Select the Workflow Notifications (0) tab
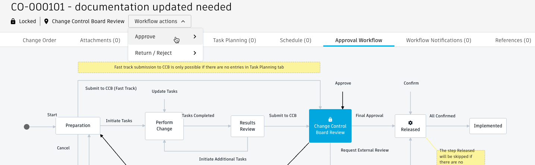Screen dimensions: 535x165 438,40
